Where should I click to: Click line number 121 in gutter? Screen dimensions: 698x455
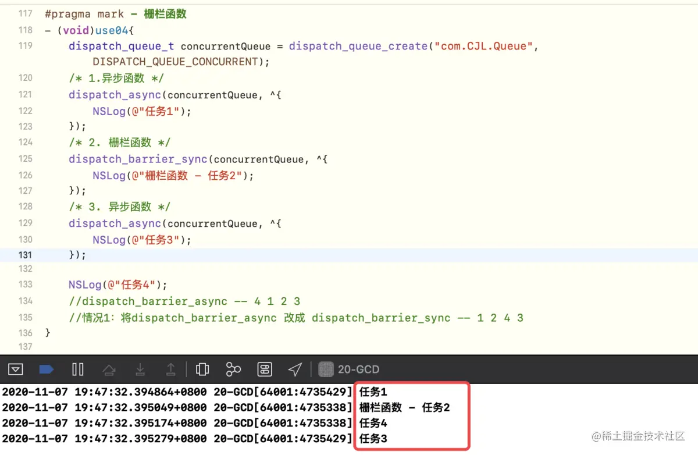[x=26, y=94]
